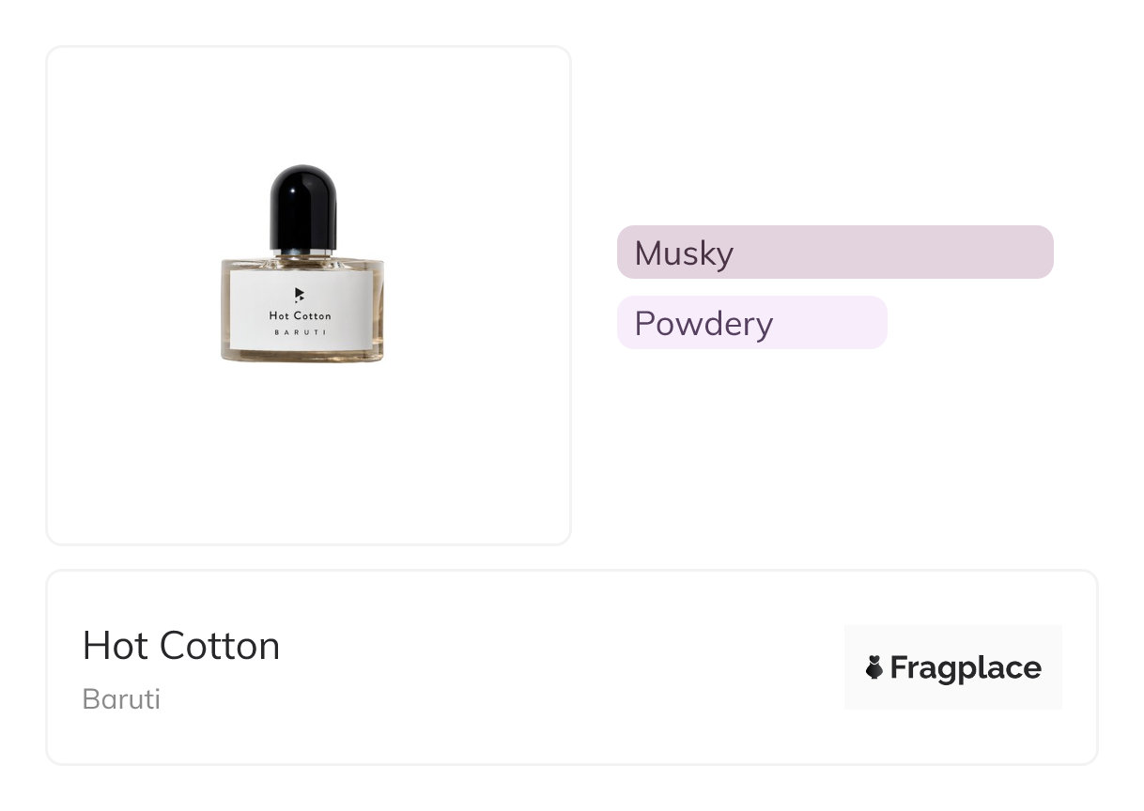This screenshot has height=811, width=1144.
Task: Click the Fragplace flower logo icon
Action: 874,667
